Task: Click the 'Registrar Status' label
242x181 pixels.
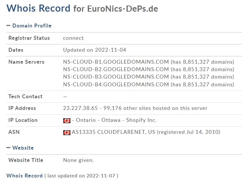Action: click(x=29, y=38)
